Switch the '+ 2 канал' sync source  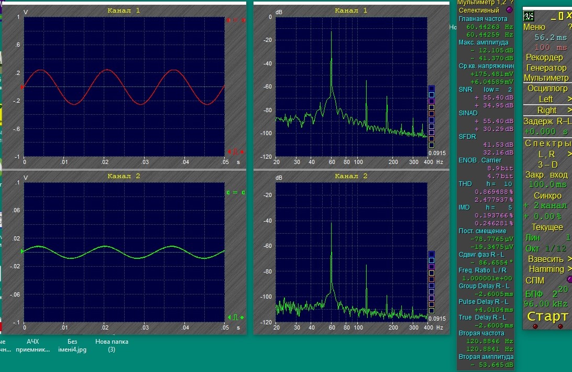click(x=546, y=205)
